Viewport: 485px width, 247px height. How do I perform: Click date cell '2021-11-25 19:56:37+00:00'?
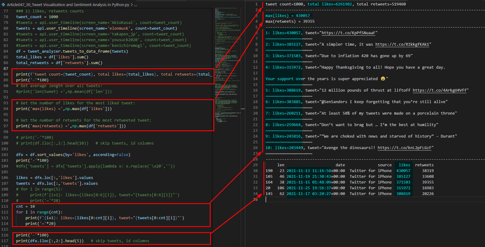[316, 188]
